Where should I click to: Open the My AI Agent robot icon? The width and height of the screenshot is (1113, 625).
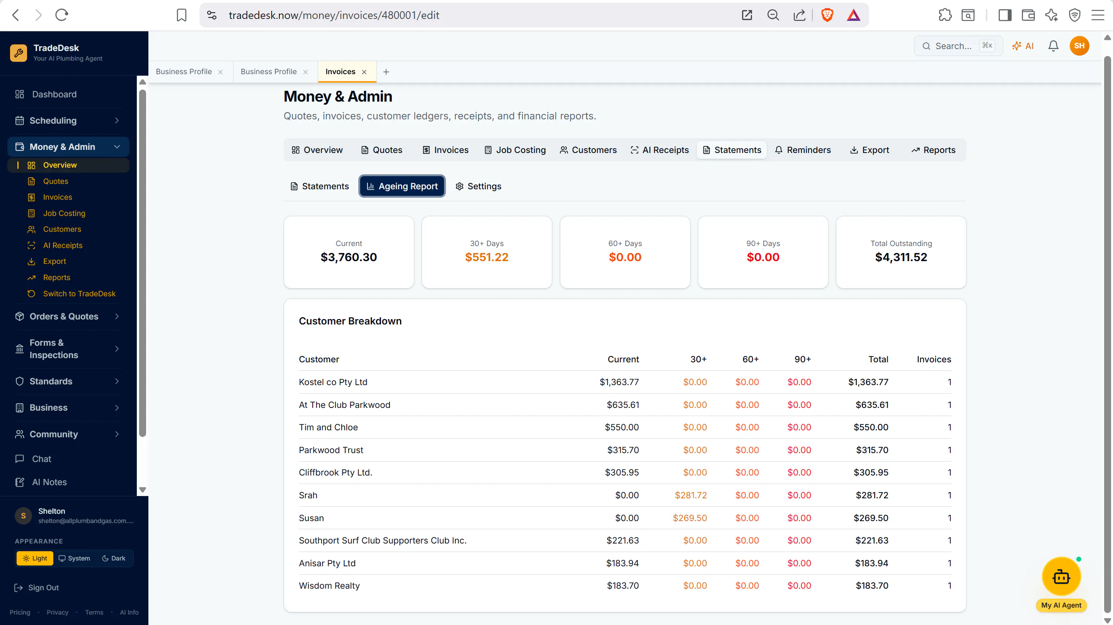click(1061, 577)
